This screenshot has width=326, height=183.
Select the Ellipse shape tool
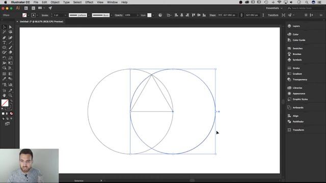(4, 47)
